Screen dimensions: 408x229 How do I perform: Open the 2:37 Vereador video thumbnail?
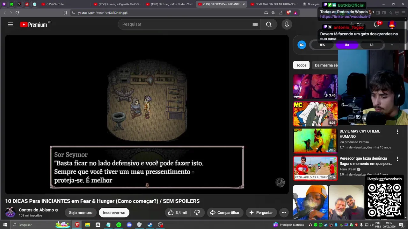pos(315,168)
